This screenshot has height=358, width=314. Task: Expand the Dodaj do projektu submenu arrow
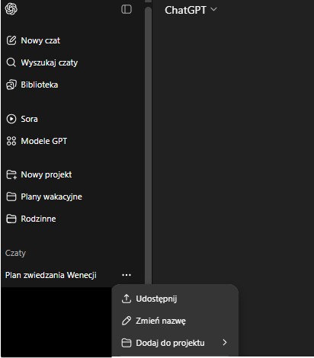click(225, 343)
